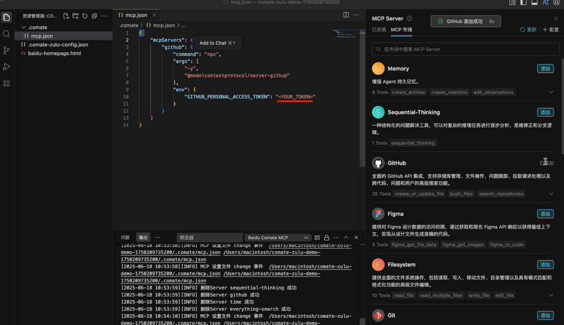Close the mcp.json editor tab

[154, 15]
